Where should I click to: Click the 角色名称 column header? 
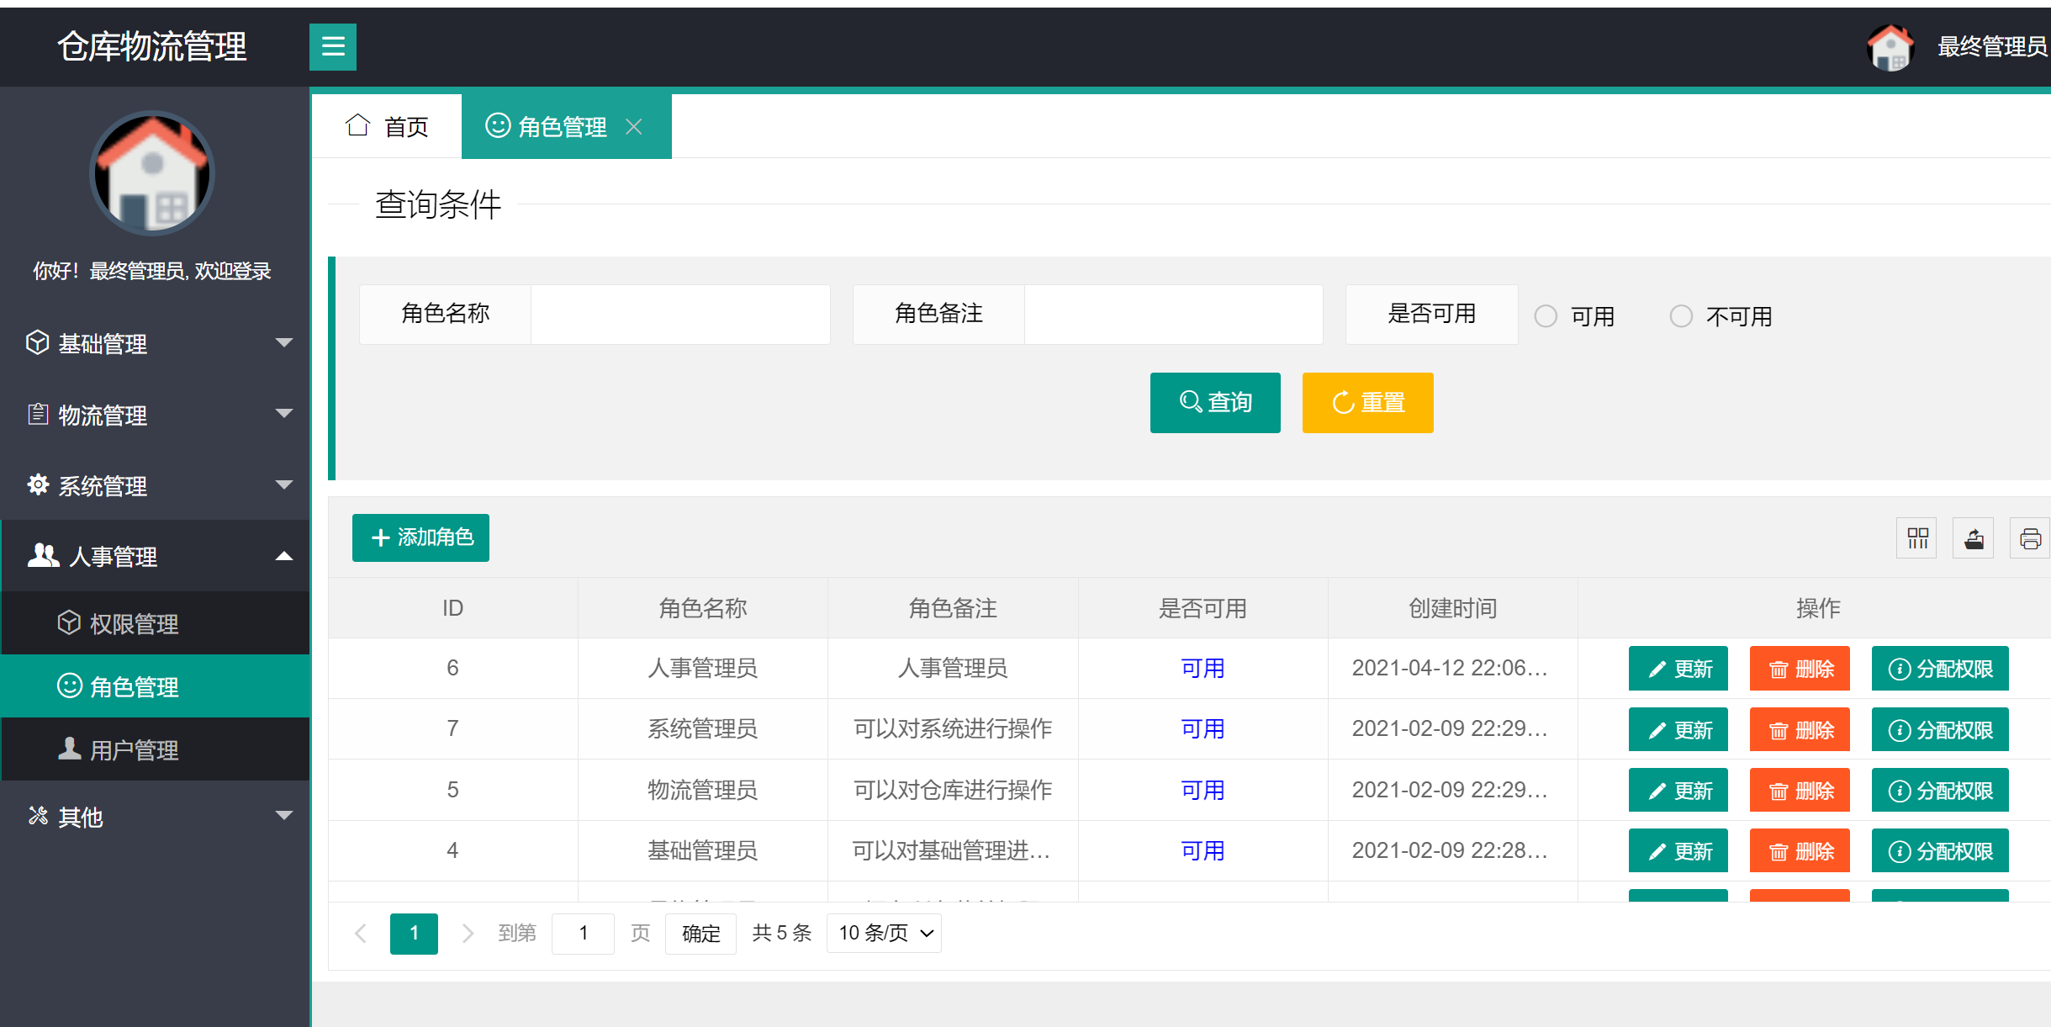click(x=703, y=608)
